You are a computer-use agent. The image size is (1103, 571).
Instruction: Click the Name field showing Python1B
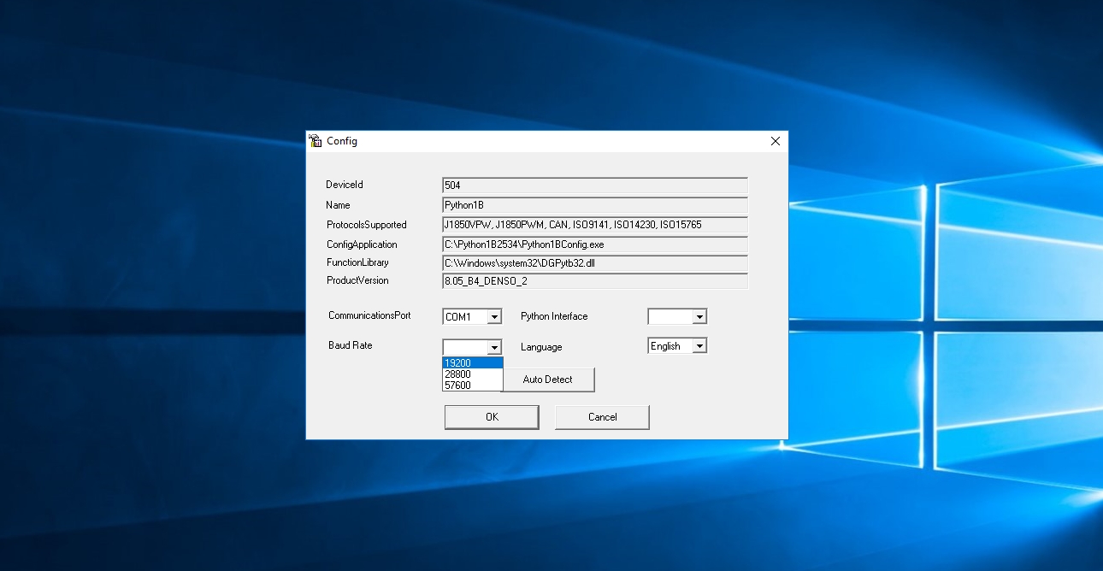(594, 205)
